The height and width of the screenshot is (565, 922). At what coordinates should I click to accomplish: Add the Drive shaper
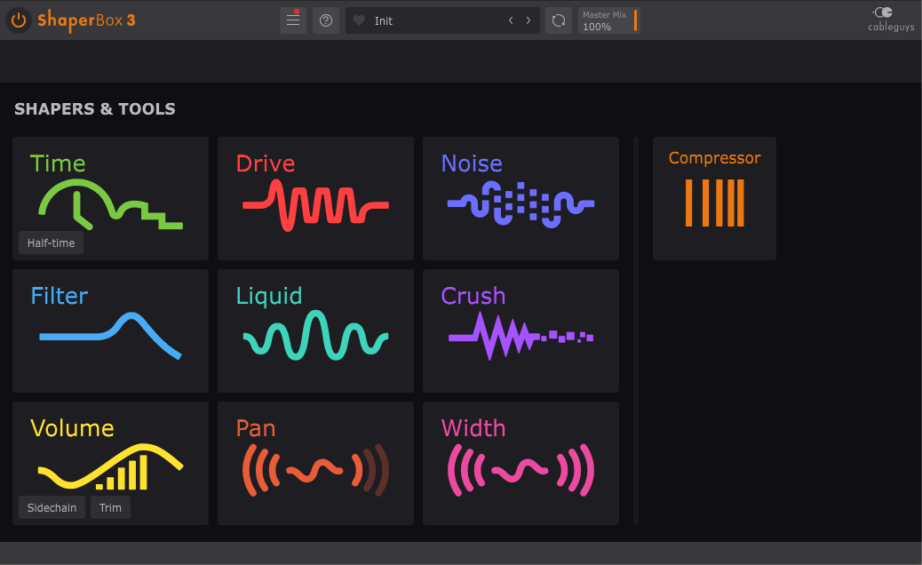point(315,199)
